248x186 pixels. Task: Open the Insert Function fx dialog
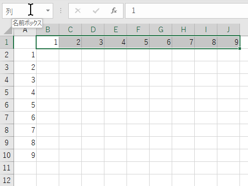click(114, 11)
